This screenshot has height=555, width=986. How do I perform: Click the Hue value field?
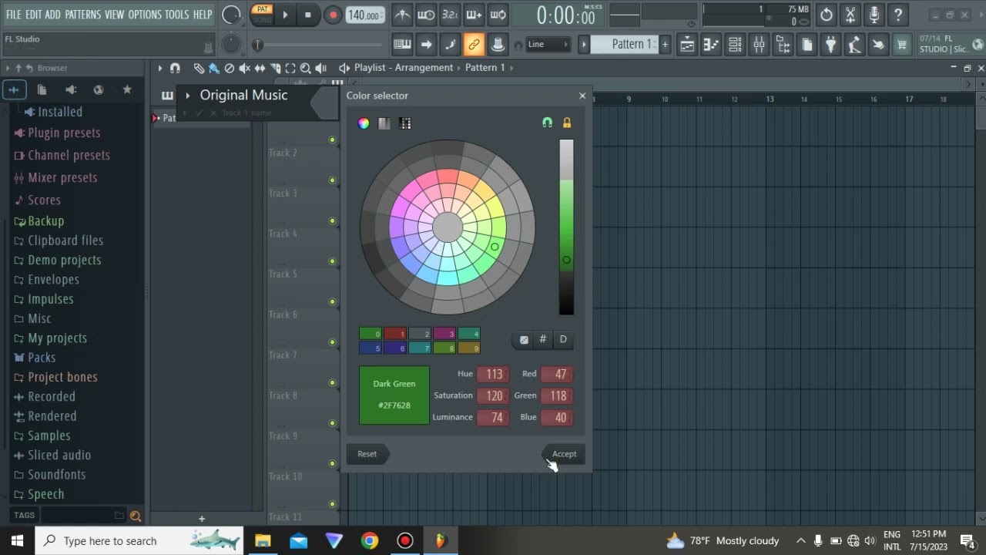493,374
